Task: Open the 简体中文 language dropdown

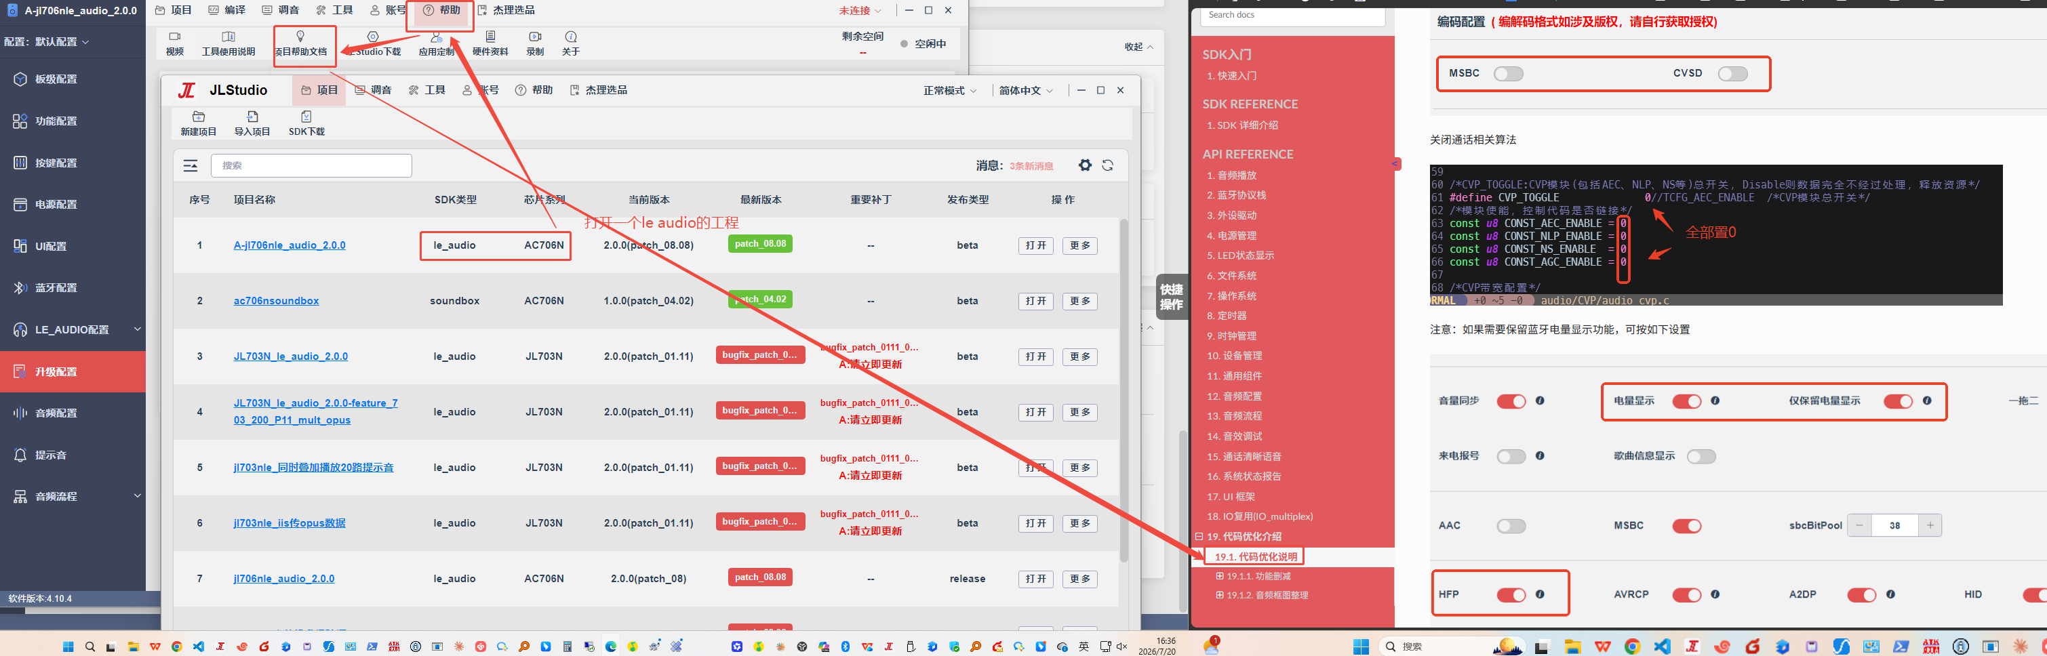Action: [1026, 91]
